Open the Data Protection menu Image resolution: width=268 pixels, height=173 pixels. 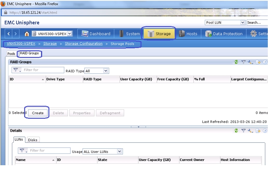[x=224, y=34]
